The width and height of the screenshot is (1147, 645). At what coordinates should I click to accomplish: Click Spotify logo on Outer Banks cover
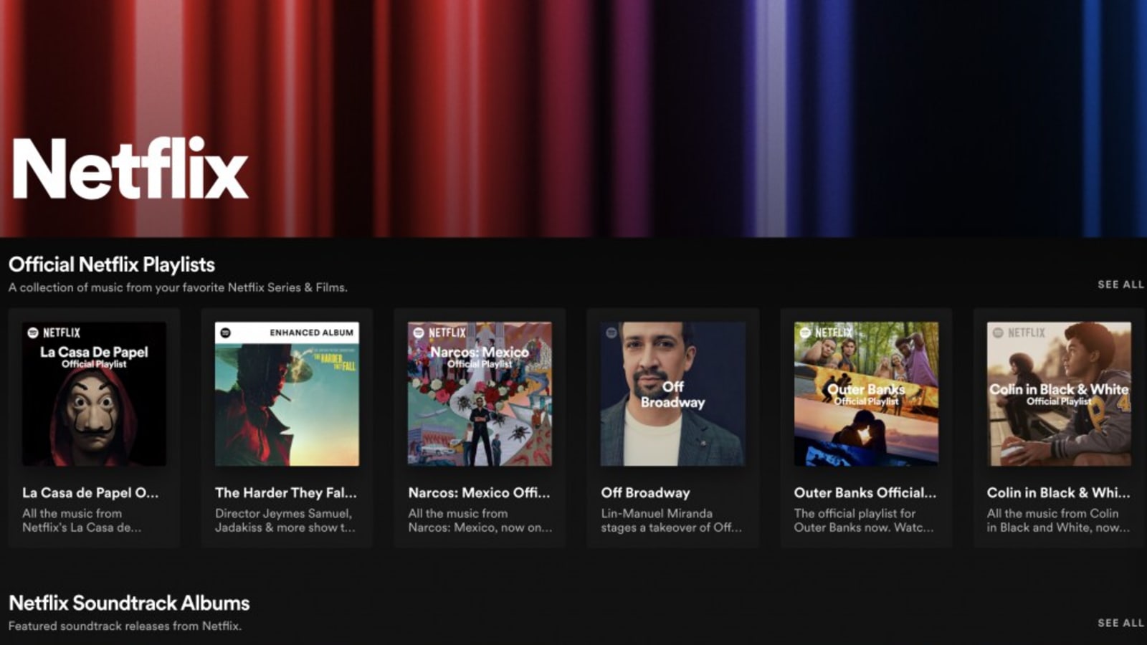pyautogui.click(x=804, y=333)
